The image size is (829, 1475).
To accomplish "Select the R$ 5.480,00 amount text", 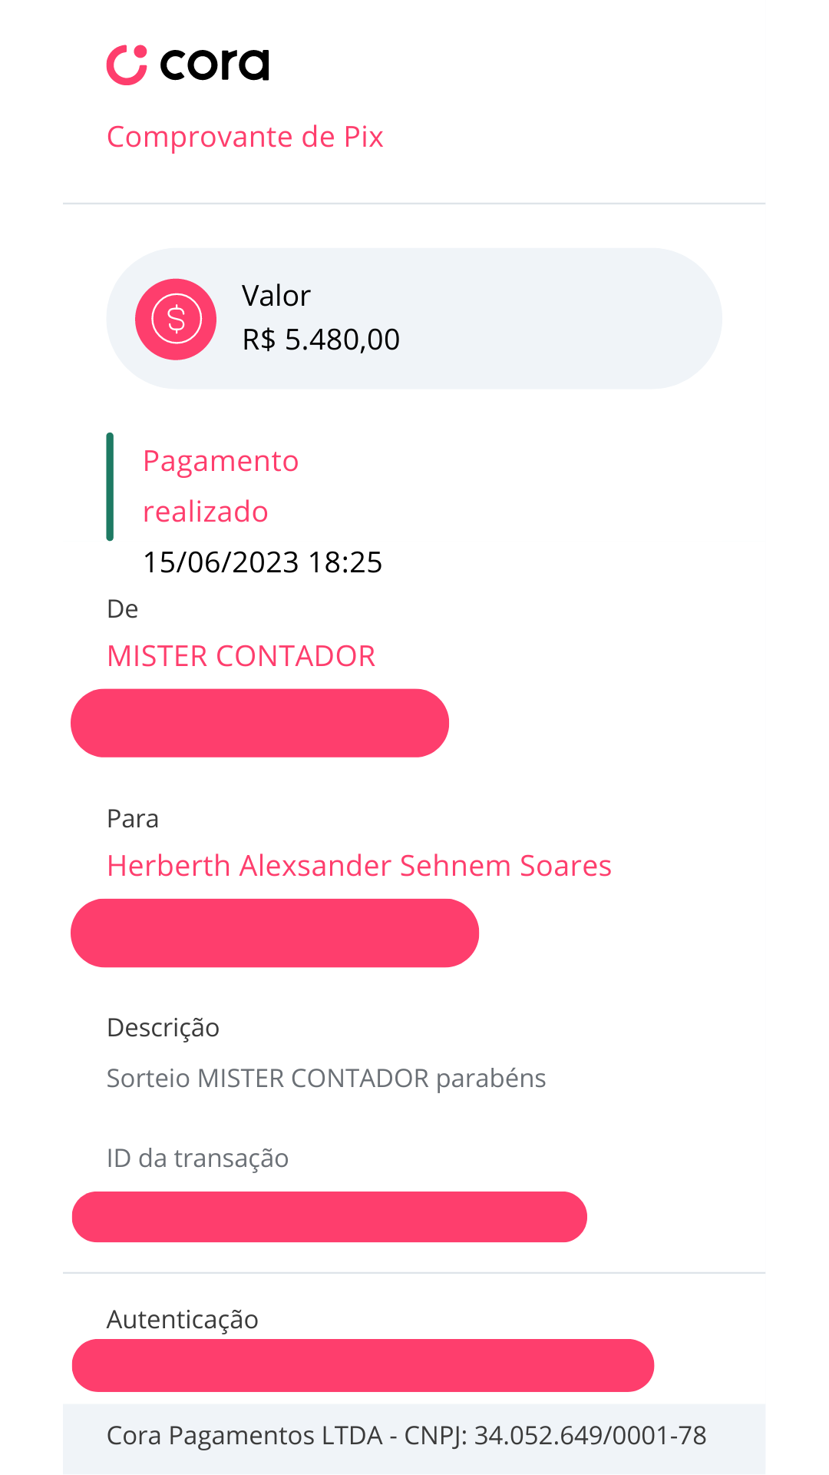I will point(321,340).
